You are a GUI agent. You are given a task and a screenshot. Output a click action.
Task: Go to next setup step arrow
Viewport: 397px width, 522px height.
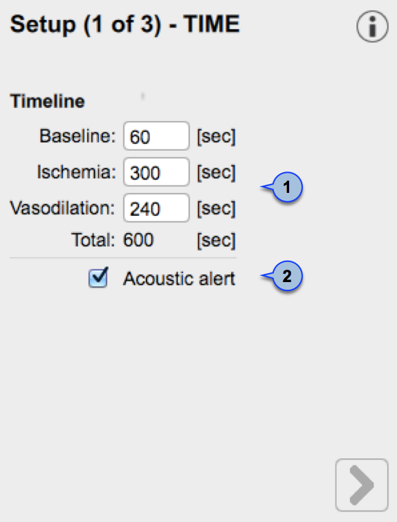[362, 485]
